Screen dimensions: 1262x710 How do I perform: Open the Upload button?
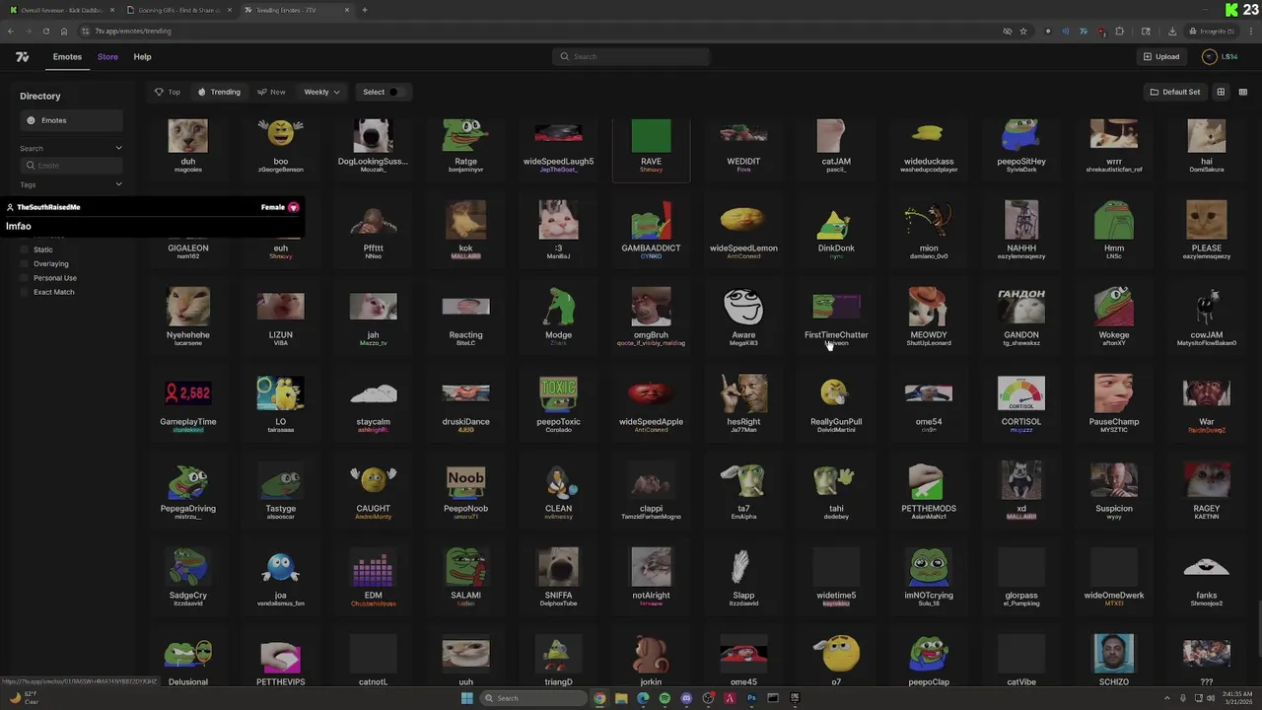pos(1161,57)
